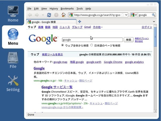This screenshot has width=161, height=121.
Task: Click the site favicon in address bar
Action: coord(71,15)
